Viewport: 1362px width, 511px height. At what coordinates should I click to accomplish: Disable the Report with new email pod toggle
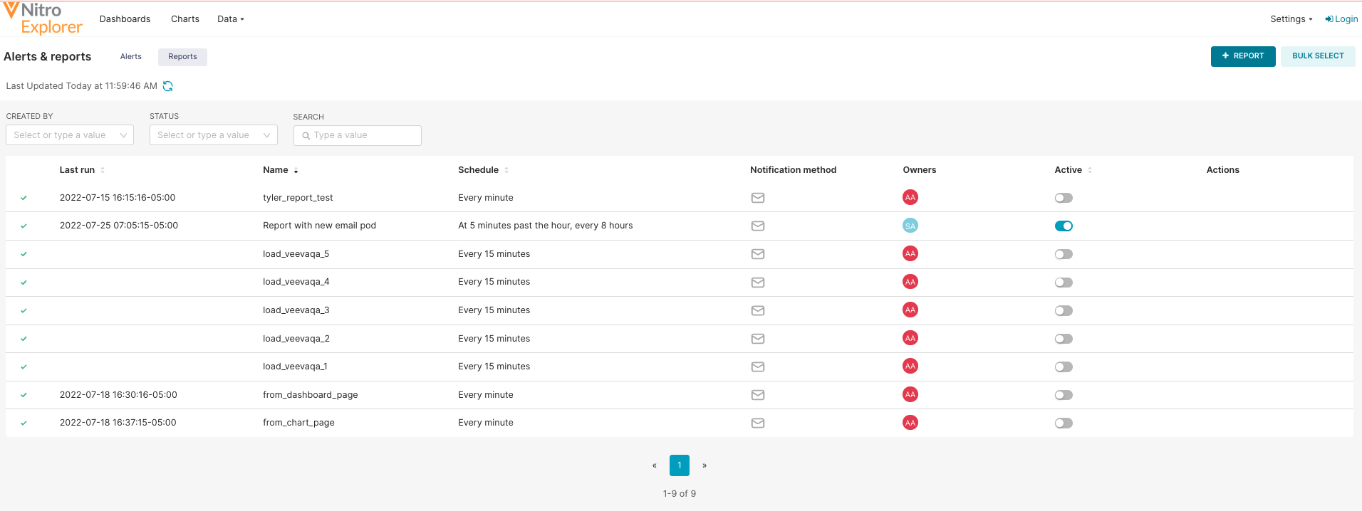click(x=1064, y=226)
